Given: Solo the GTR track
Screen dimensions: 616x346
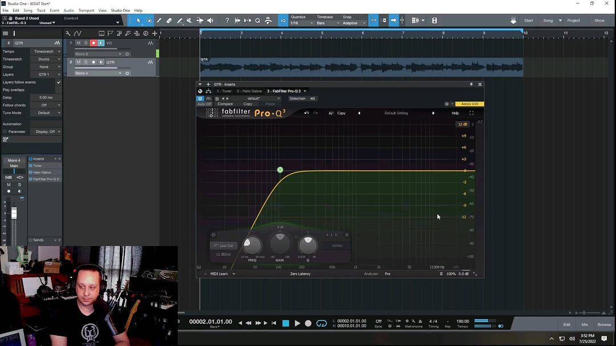Looking at the screenshot, I should pyautogui.click(x=86, y=62).
